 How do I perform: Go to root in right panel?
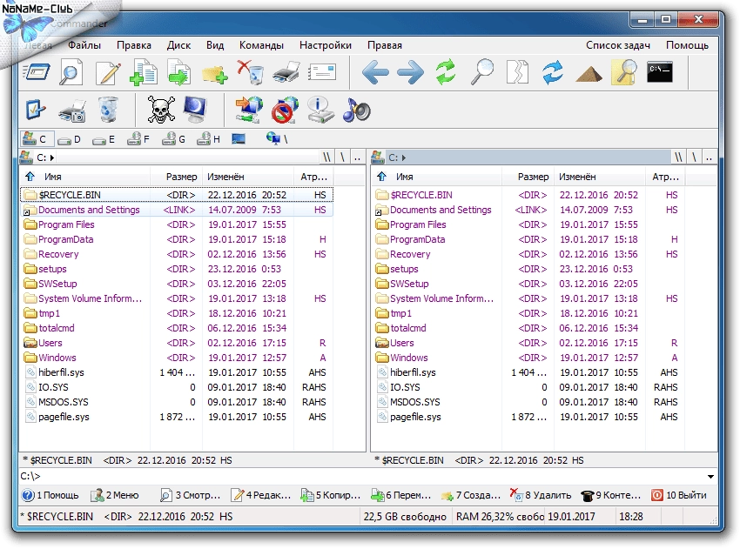(694, 157)
